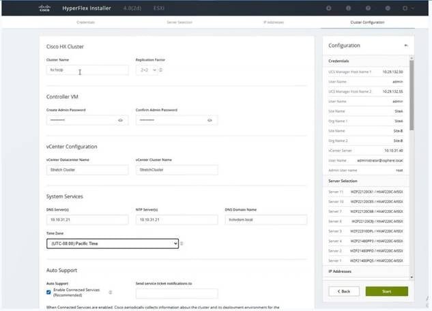The height and width of the screenshot is (311, 432).
Task: Open the Time Zone dropdown
Action: point(113,243)
